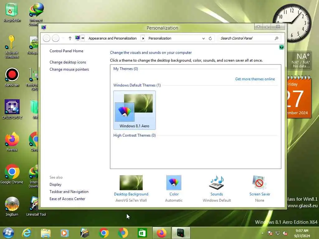Open the Start menu orb
The image size is (319, 239).
pos(8,233)
